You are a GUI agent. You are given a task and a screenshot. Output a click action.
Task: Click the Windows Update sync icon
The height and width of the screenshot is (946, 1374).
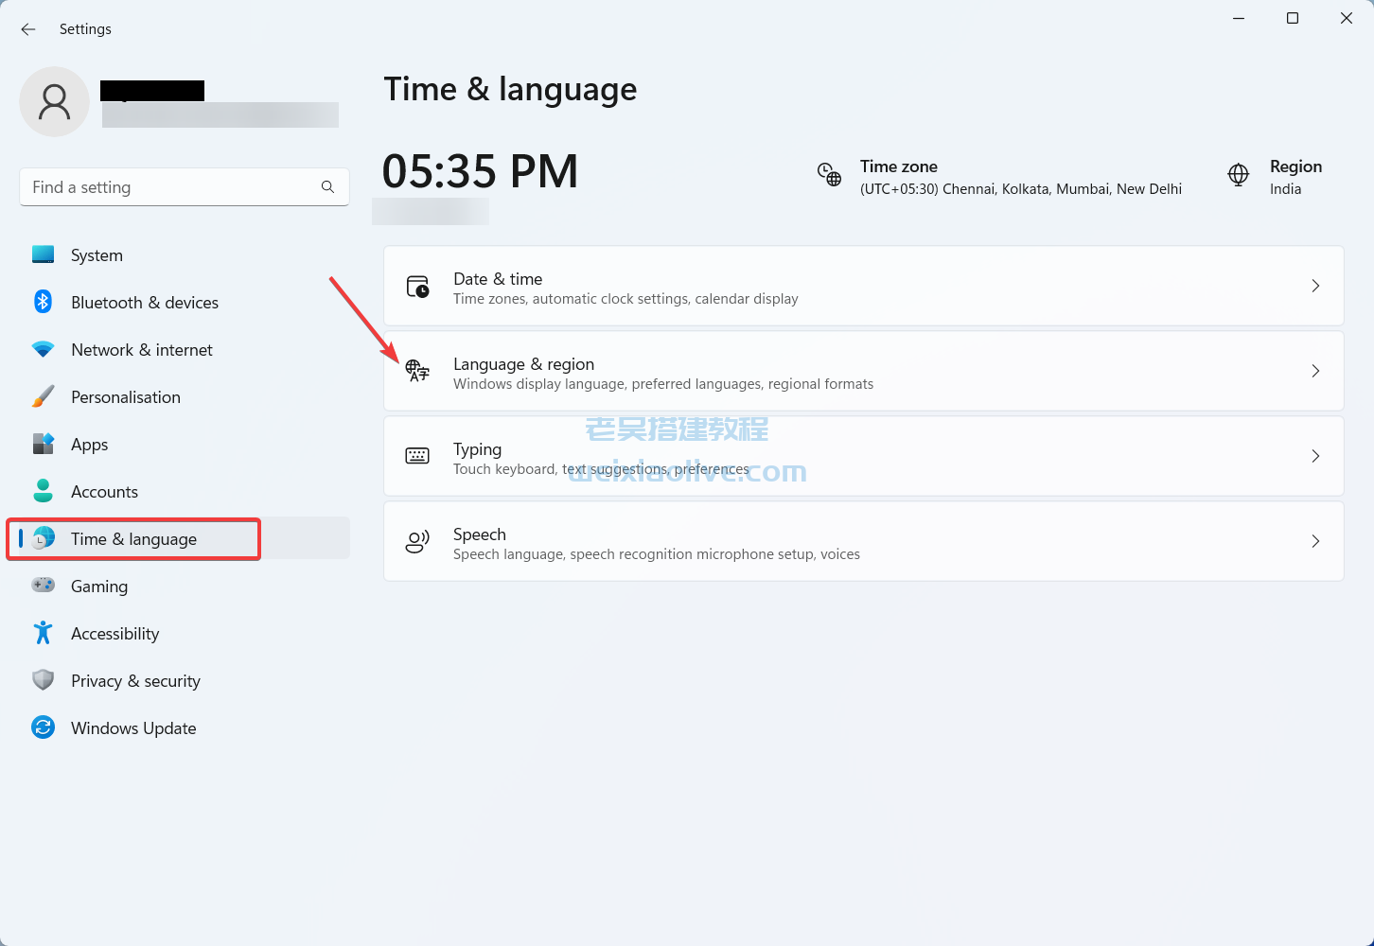43,727
